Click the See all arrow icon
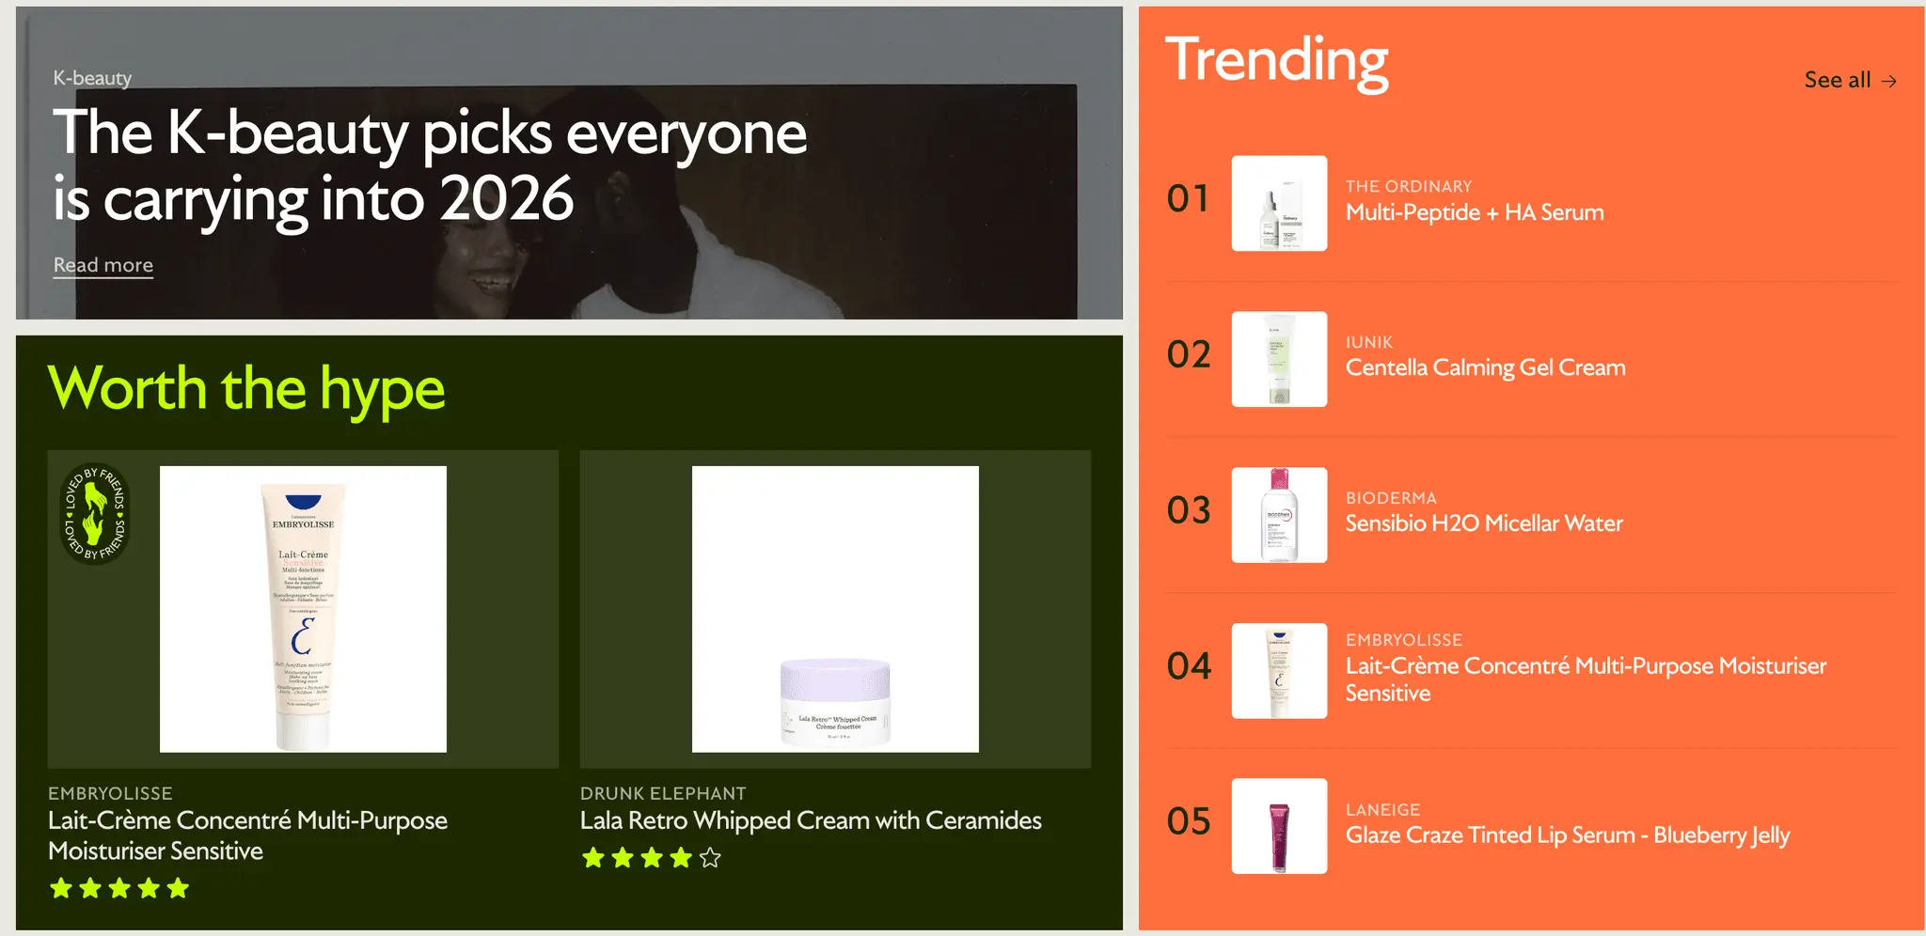The image size is (1926, 936). [x=1888, y=81]
